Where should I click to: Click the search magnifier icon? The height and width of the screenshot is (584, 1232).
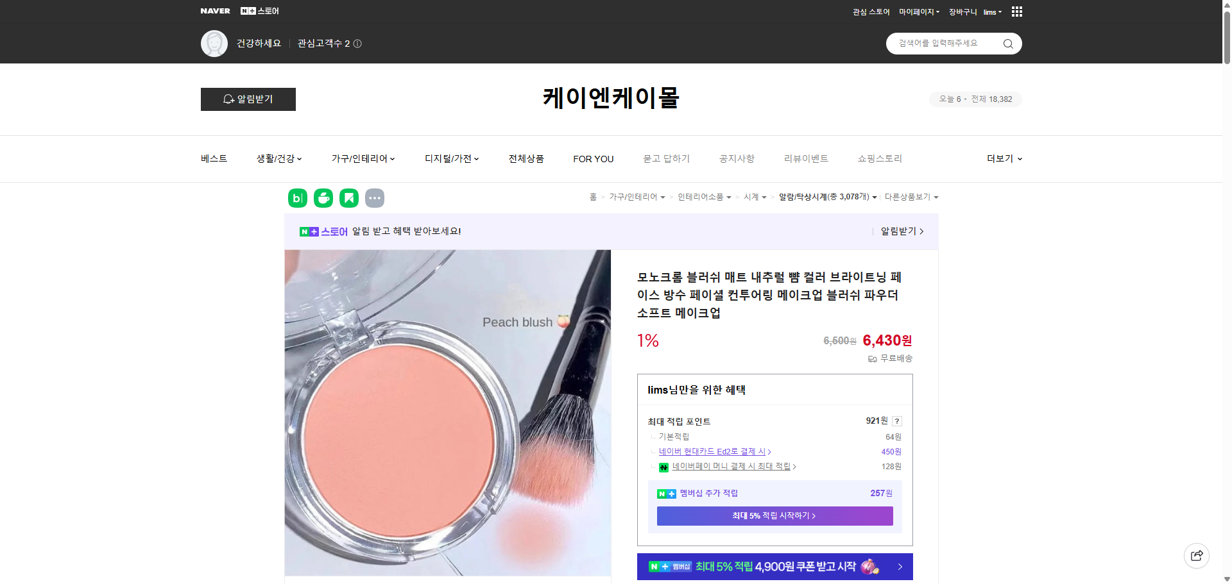[1007, 43]
